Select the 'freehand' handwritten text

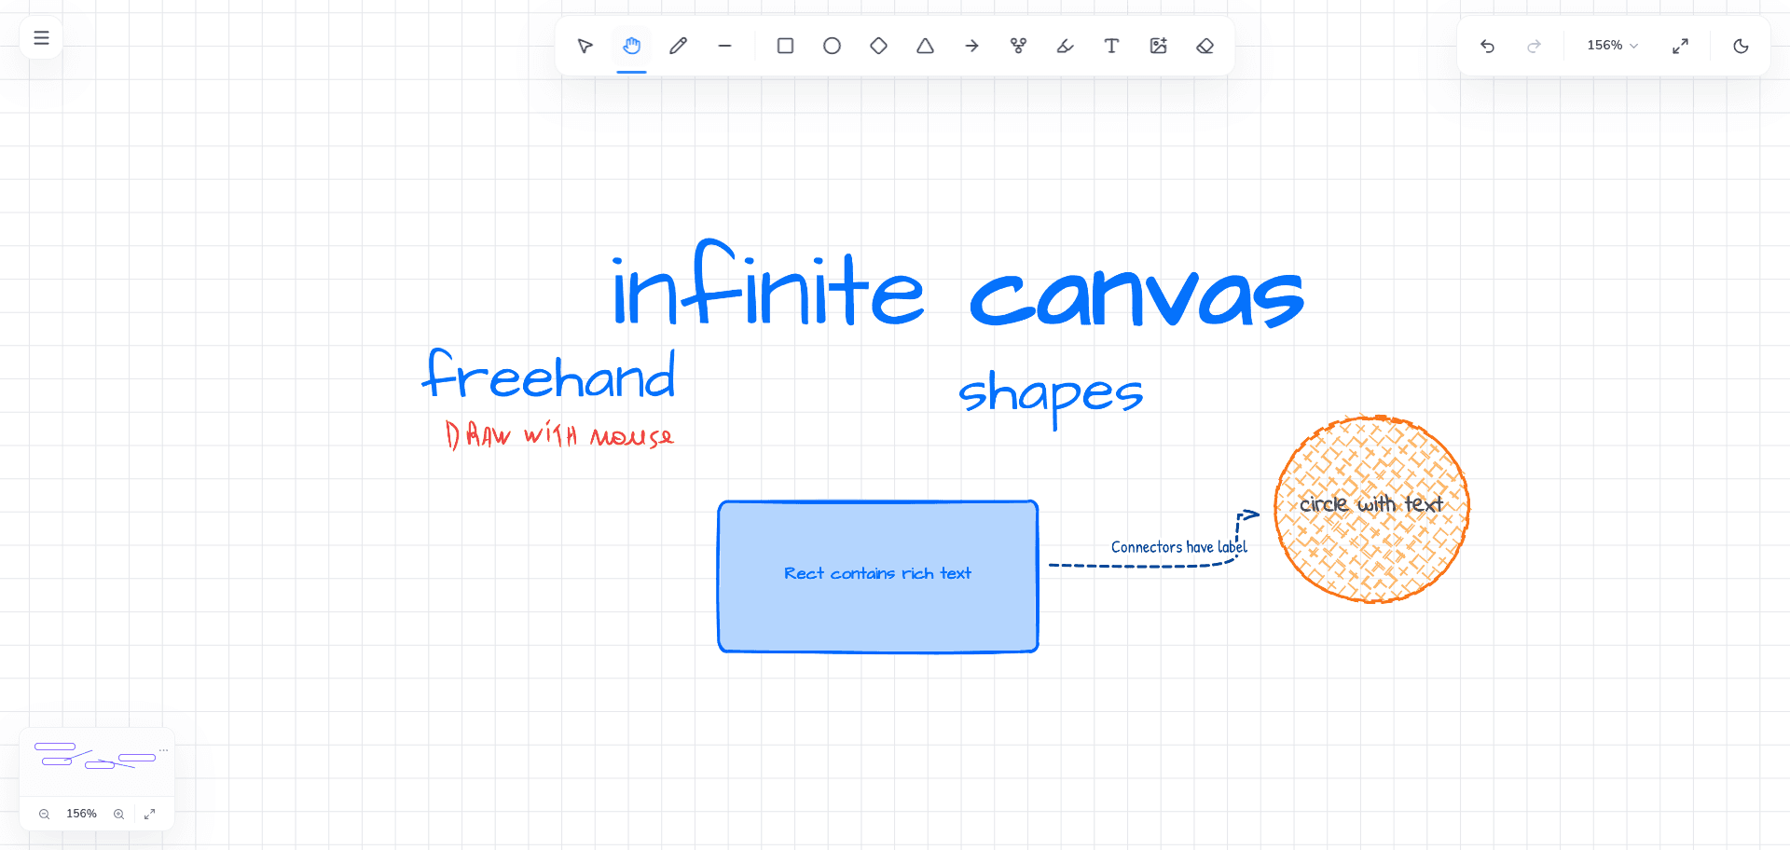pos(549,375)
